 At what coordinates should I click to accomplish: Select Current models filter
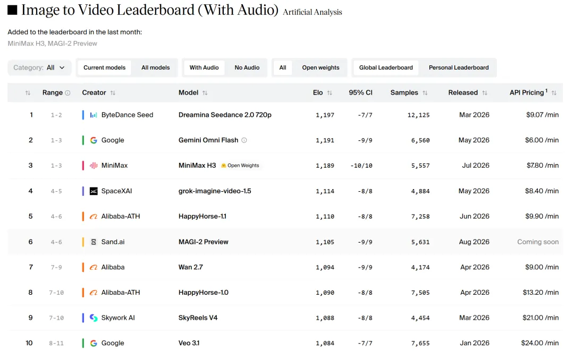pyautogui.click(x=104, y=67)
